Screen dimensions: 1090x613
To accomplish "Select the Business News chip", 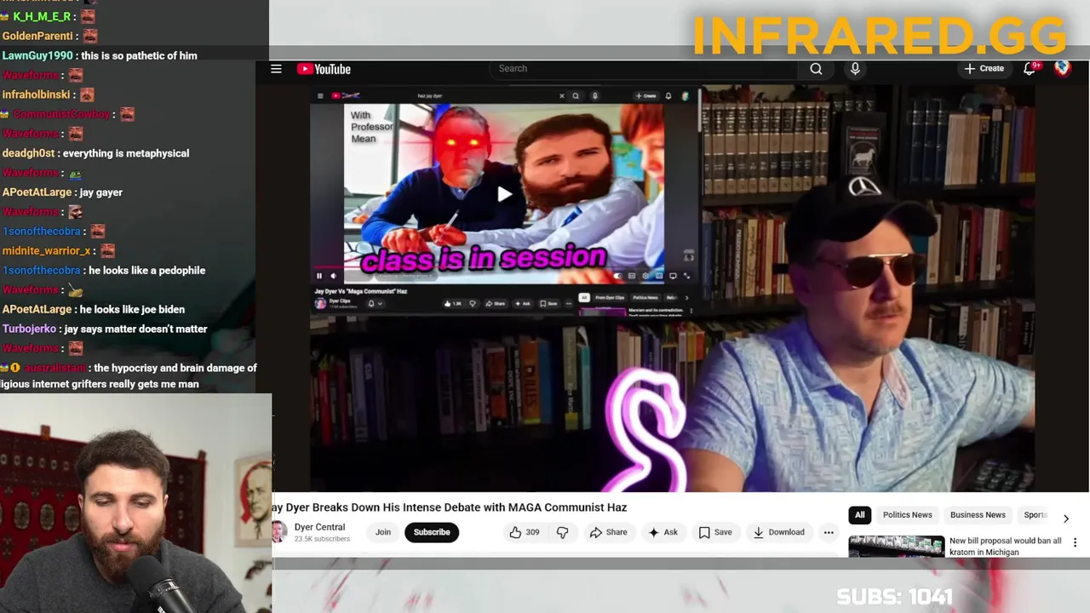I will pos(978,515).
